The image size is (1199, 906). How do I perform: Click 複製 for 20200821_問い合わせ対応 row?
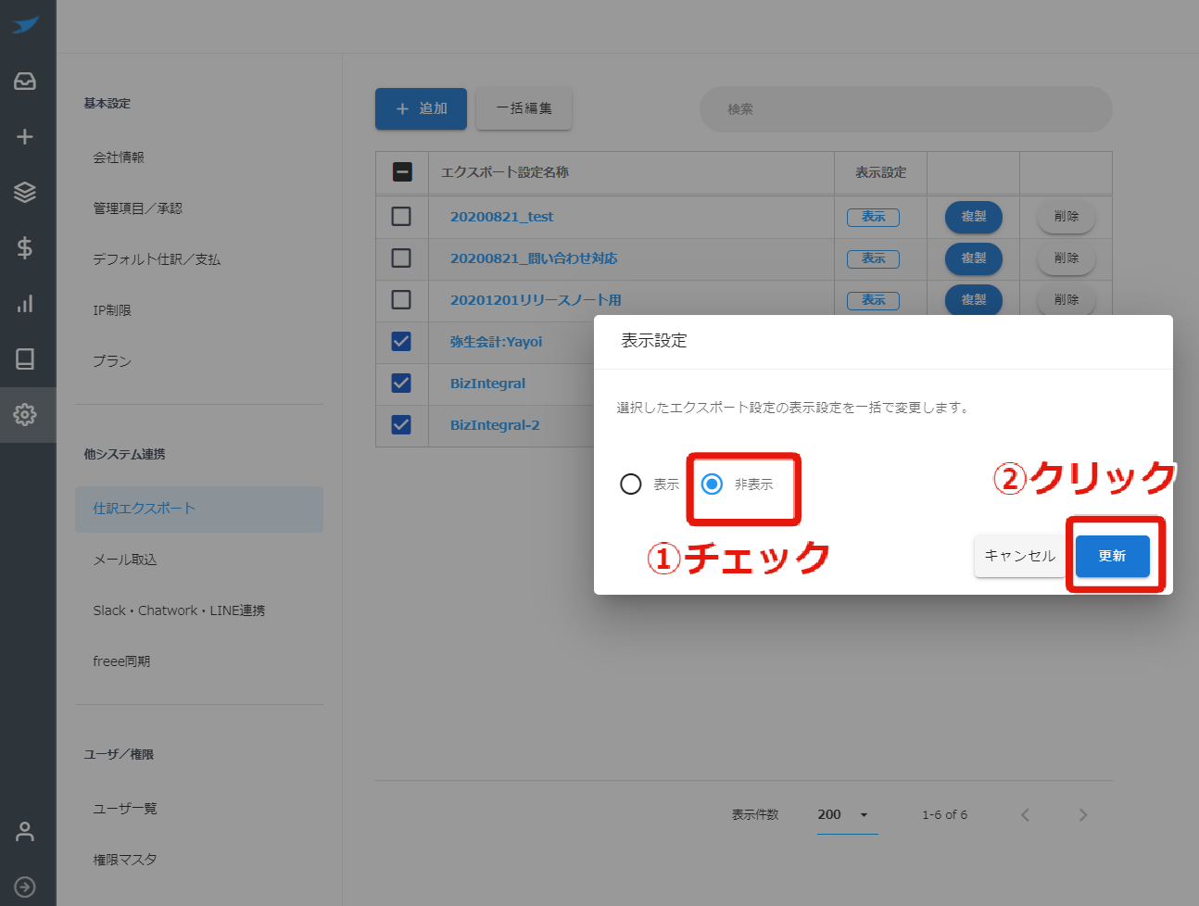click(x=974, y=258)
